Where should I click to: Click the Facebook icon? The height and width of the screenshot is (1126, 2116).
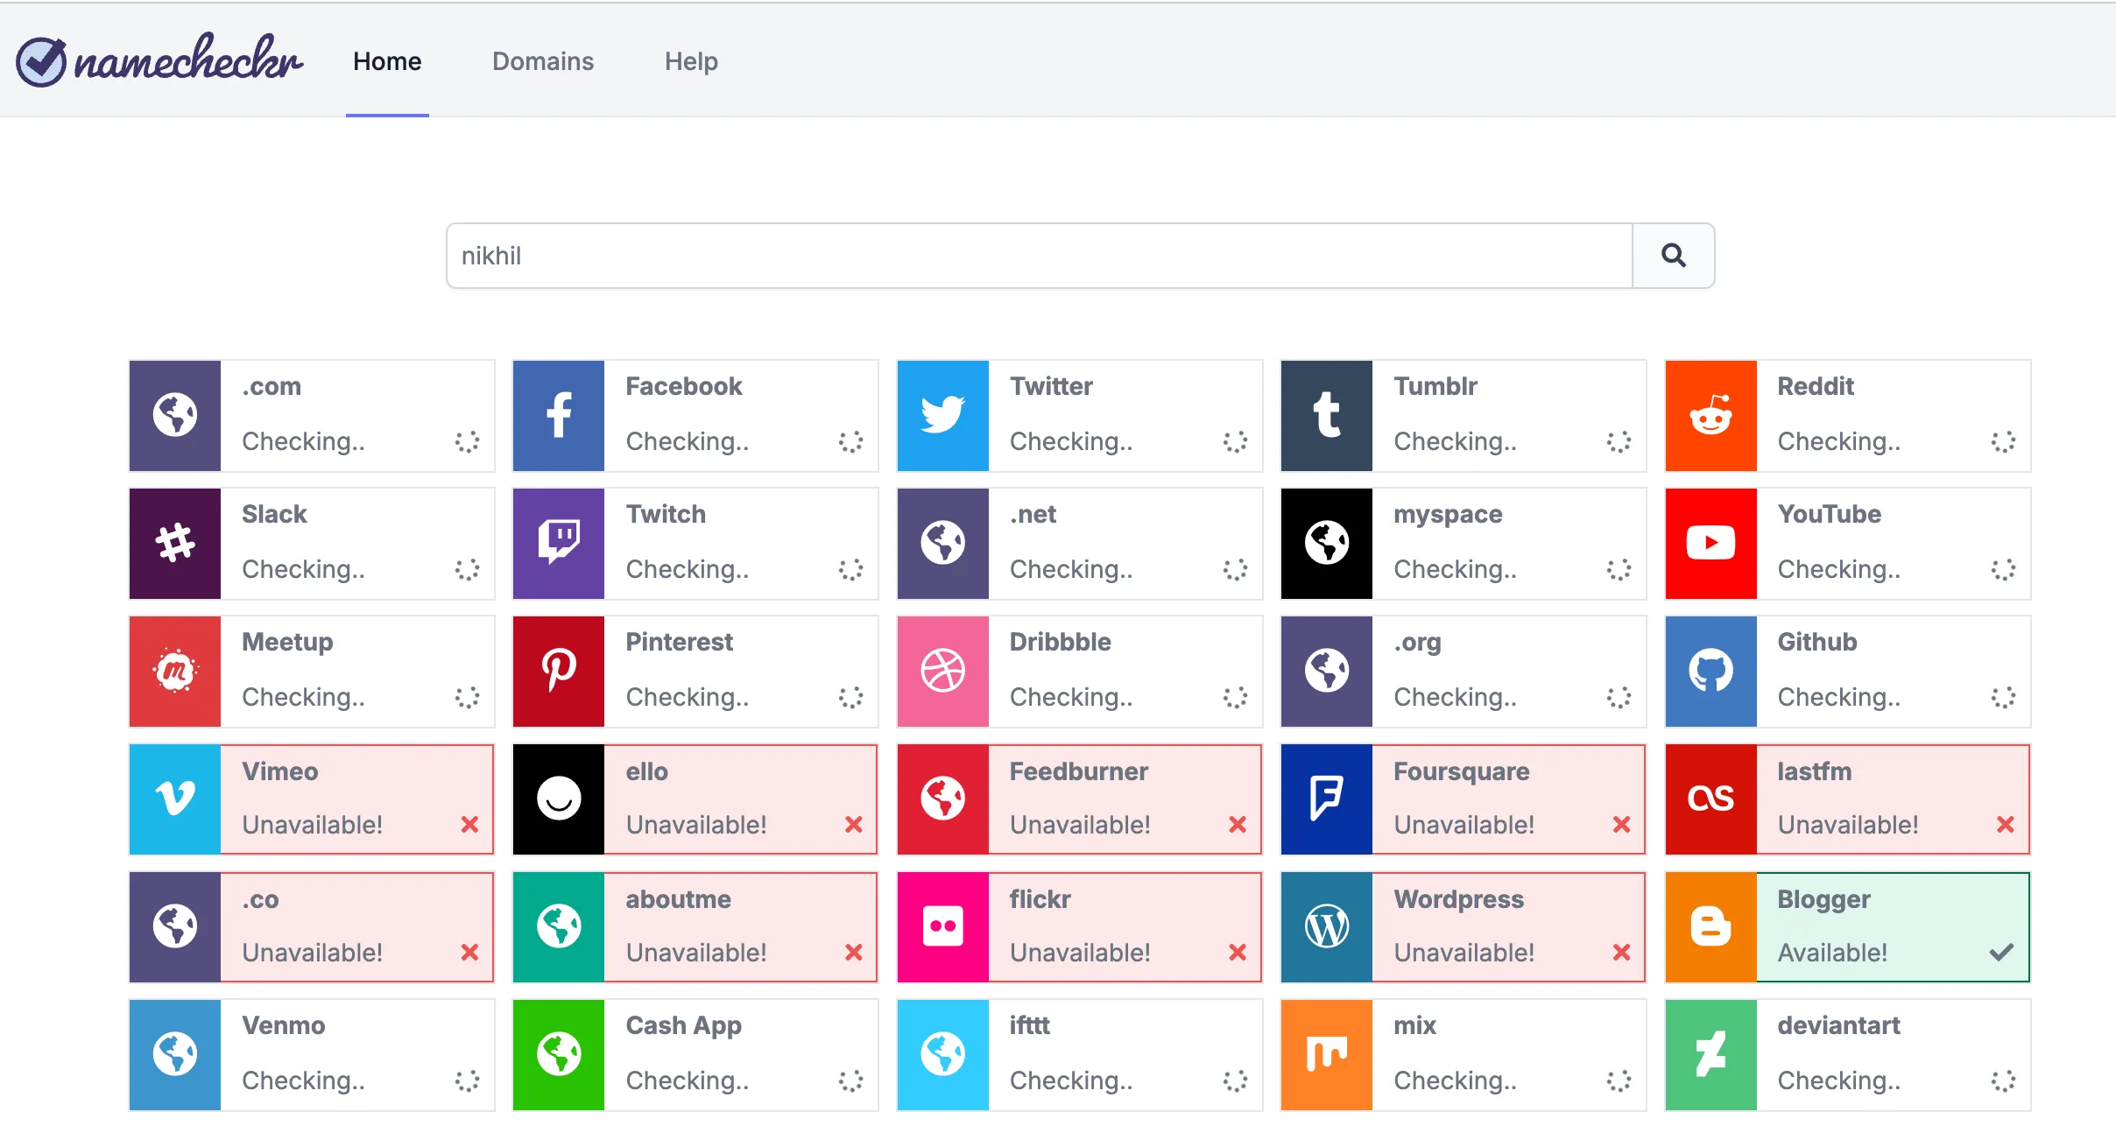click(559, 416)
